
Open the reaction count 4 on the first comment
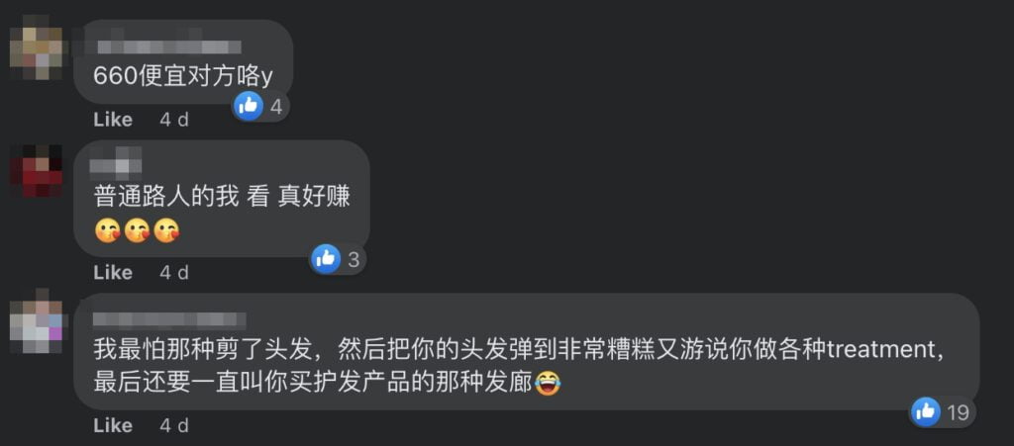[x=276, y=107]
